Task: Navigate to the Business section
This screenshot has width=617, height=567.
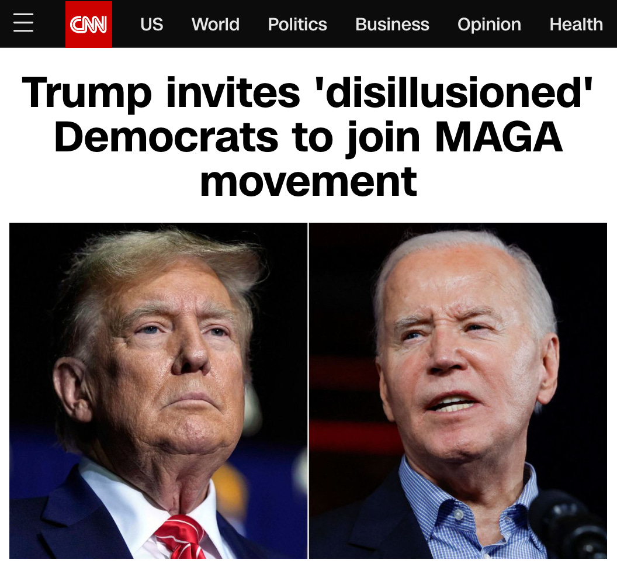Action: click(392, 25)
